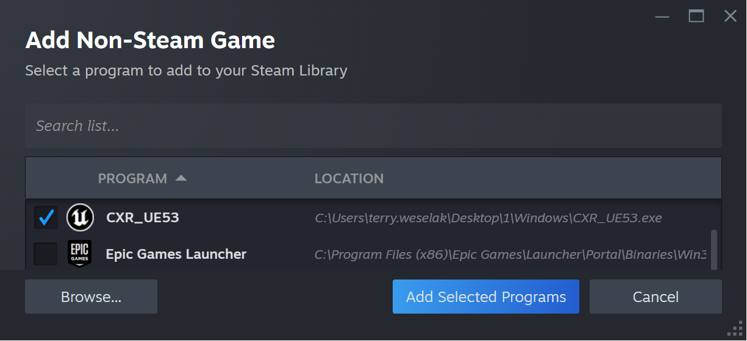
Task: Click the sort arrow beside PROGRAM header
Action: 181,178
